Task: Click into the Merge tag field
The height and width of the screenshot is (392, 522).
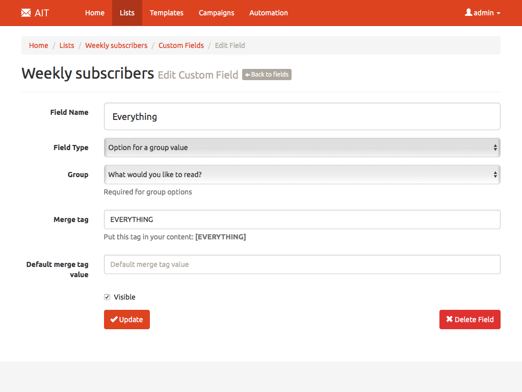Action: (302, 219)
